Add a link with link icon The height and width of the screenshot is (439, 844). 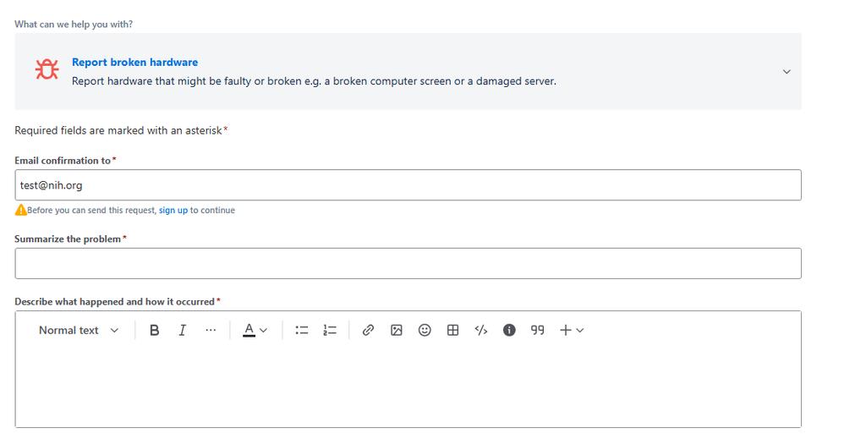pyautogui.click(x=368, y=330)
